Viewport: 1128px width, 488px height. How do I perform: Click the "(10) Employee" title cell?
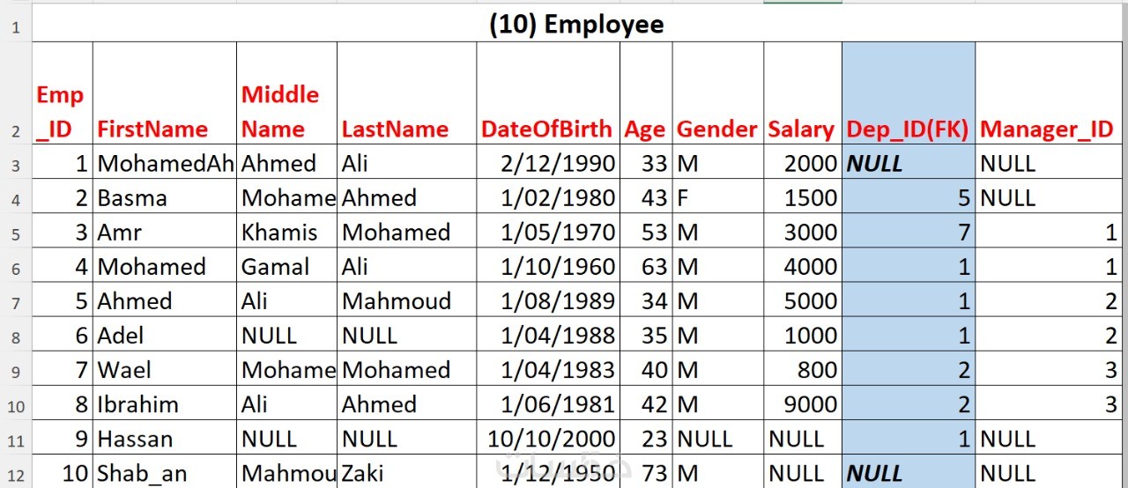pyautogui.click(x=576, y=25)
